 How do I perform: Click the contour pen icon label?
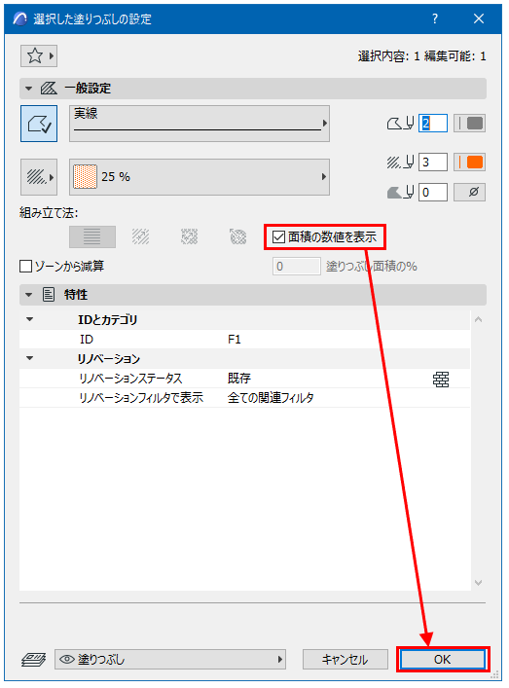coord(400,124)
